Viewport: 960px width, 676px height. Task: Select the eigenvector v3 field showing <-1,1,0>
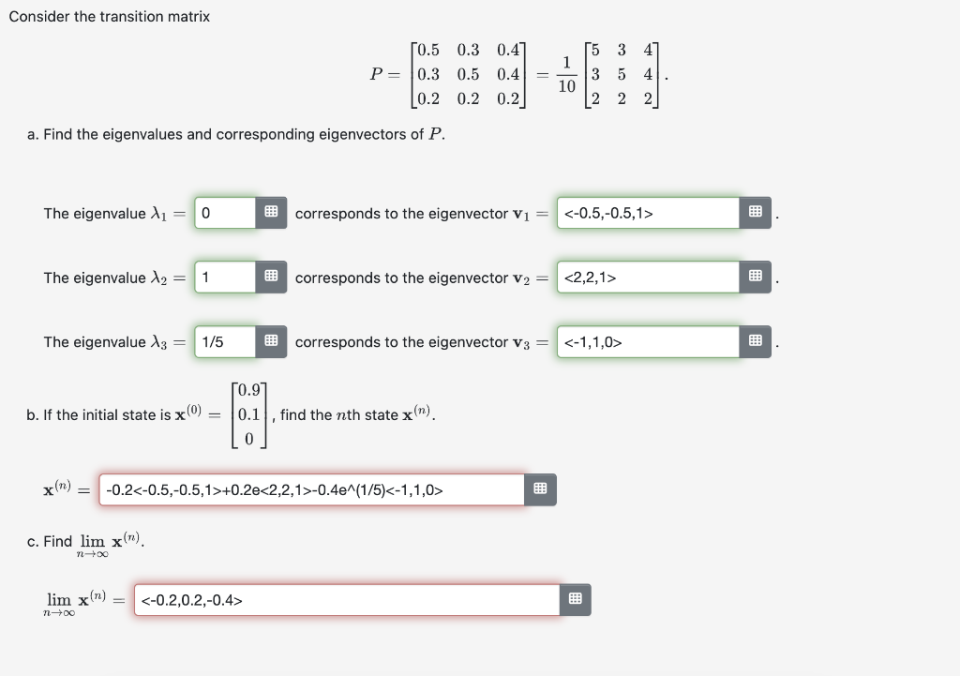click(646, 341)
